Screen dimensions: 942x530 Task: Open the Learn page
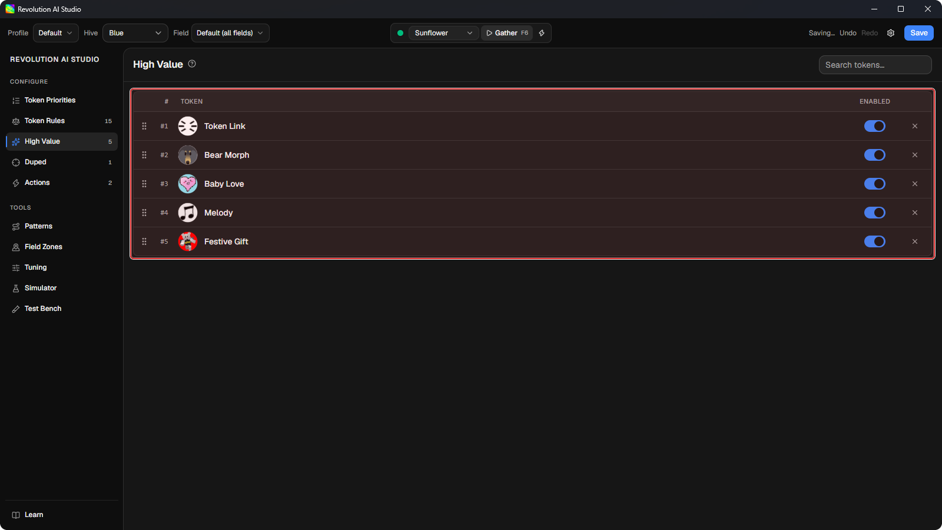(x=62, y=515)
